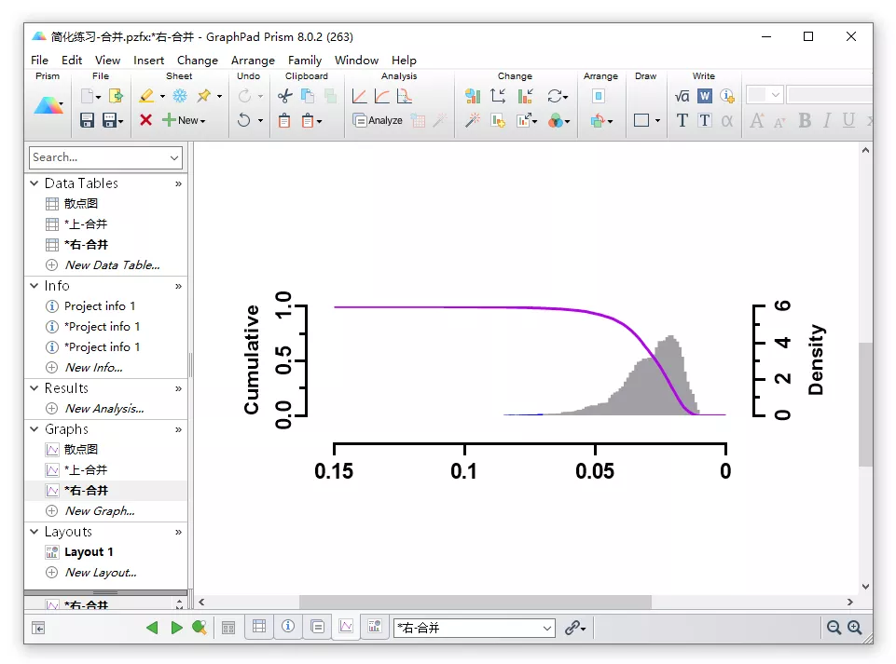Image resolution: width=896 pixels, height=664 pixels.
Task: Collapse the Data Tables section
Action: click(x=34, y=183)
